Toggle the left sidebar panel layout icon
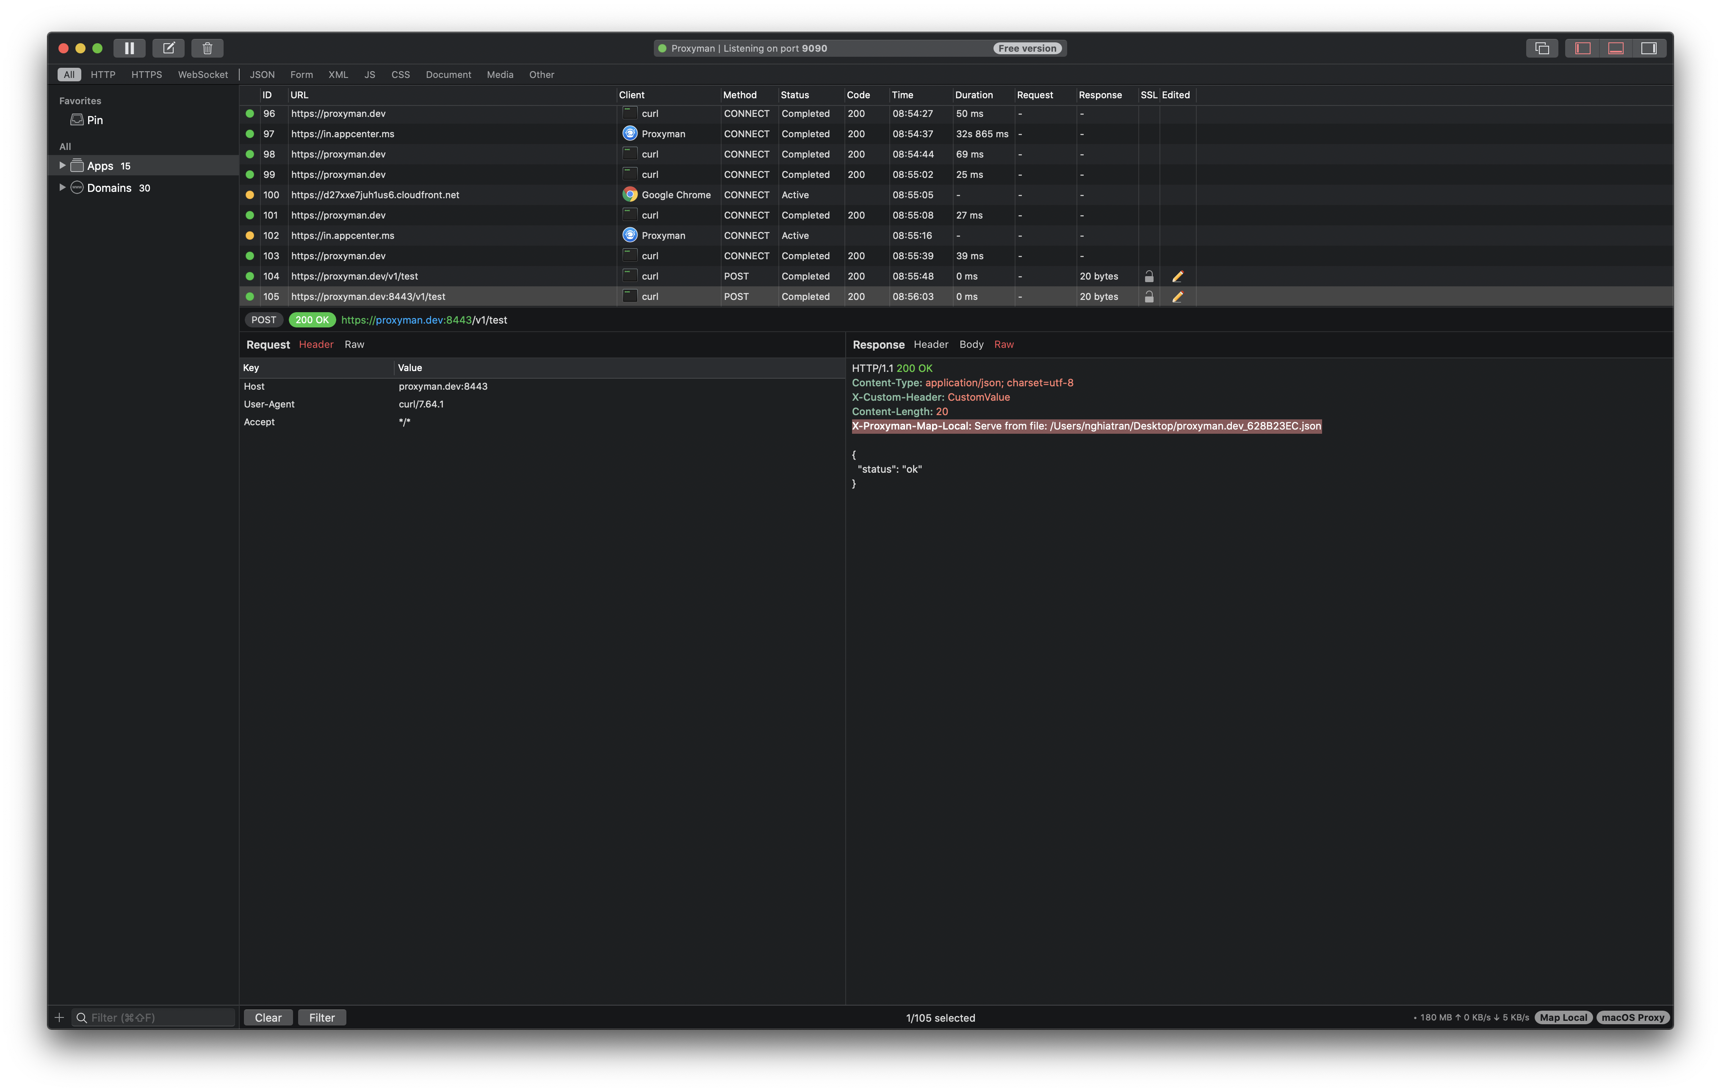This screenshot has height=1092, width=1721. click(x=1583, y=48)
